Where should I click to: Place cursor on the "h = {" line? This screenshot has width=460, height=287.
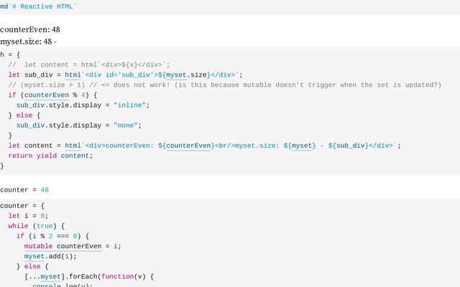[x=10, y=55]
